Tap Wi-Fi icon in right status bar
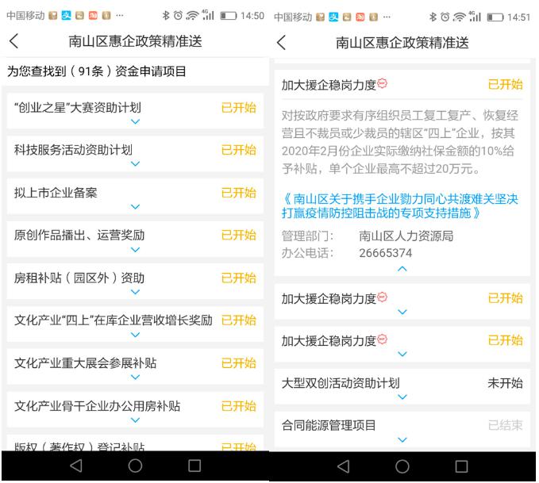 click(460, 17)
